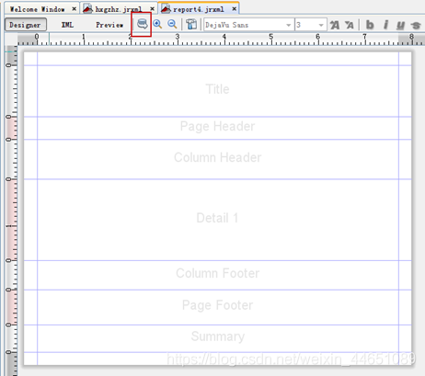Toggle bold text formatting
425x376 pixels.
point(370,25)
